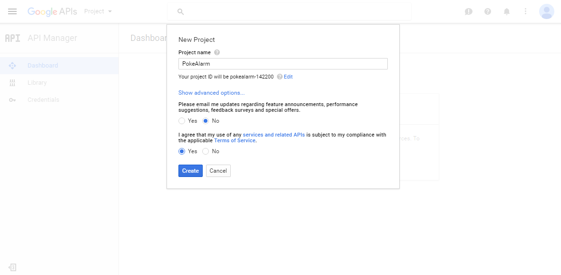Select Yes for email updates

182,121
